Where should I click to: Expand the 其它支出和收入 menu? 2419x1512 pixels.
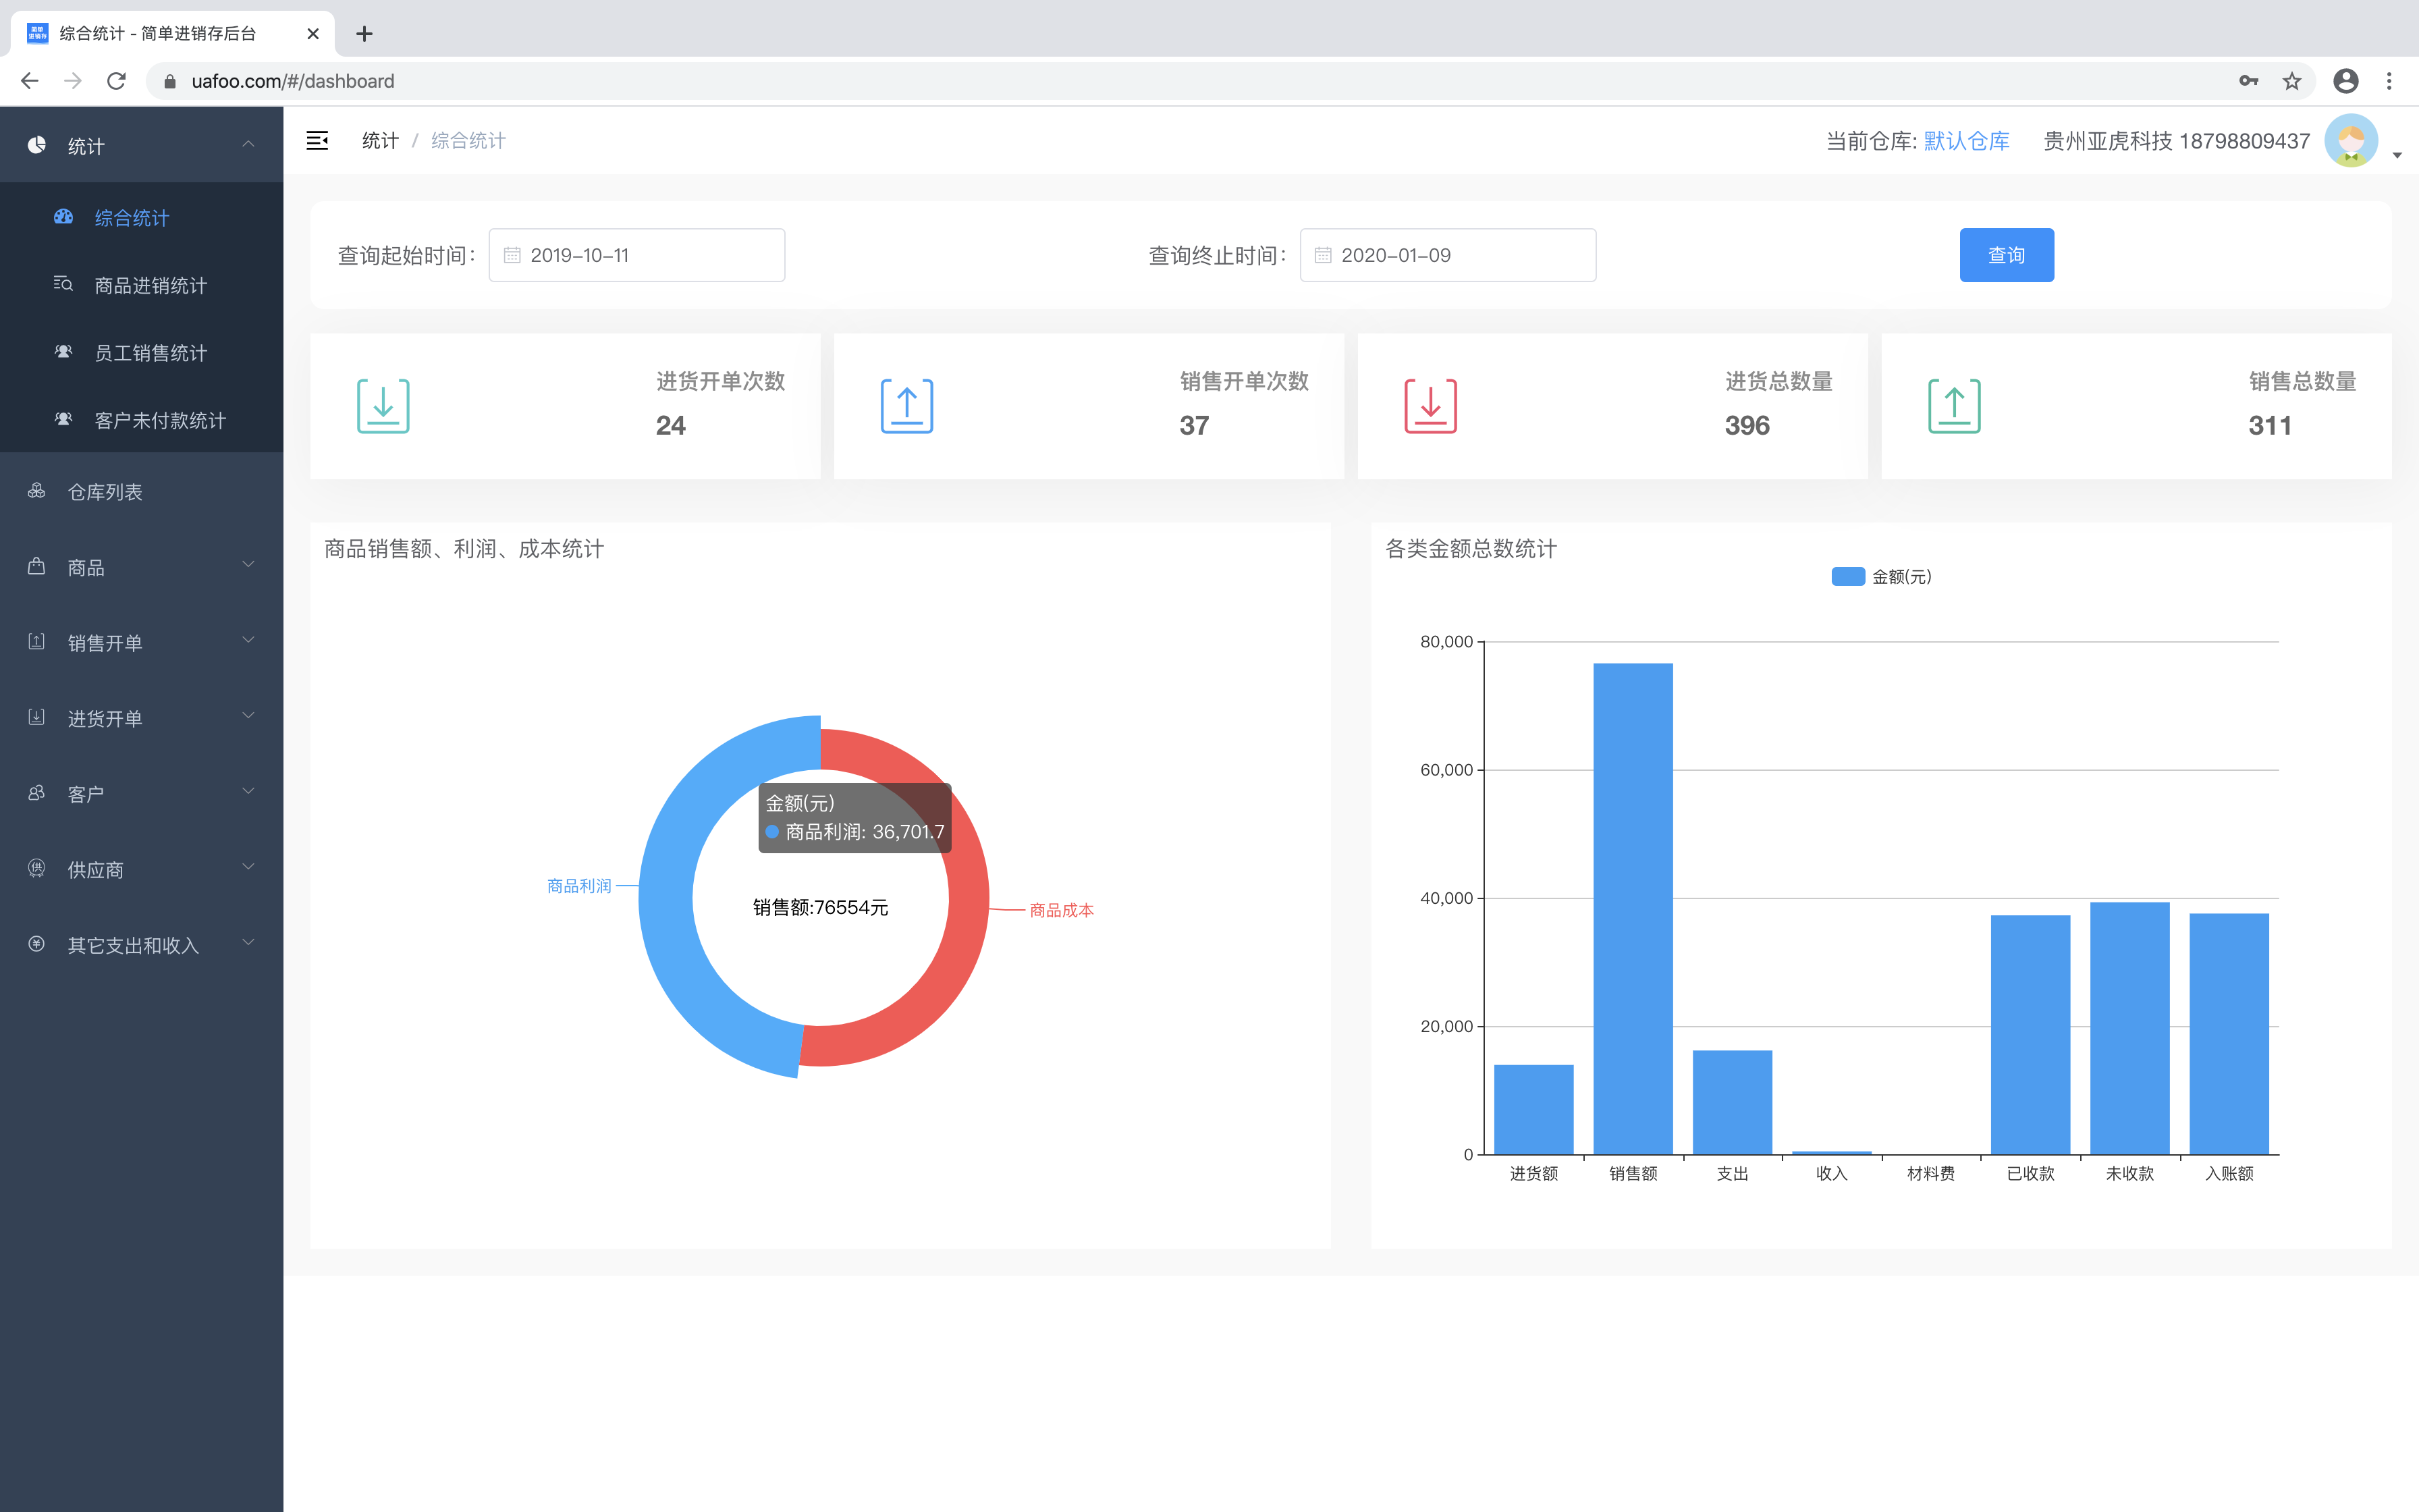coord(142,945)
